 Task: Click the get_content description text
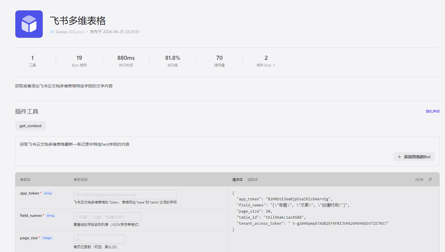coord(75,144)
